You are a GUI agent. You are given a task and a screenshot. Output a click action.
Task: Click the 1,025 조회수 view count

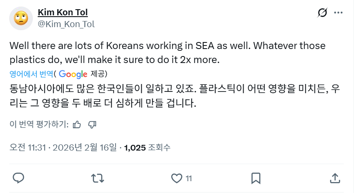coord(147,147)
